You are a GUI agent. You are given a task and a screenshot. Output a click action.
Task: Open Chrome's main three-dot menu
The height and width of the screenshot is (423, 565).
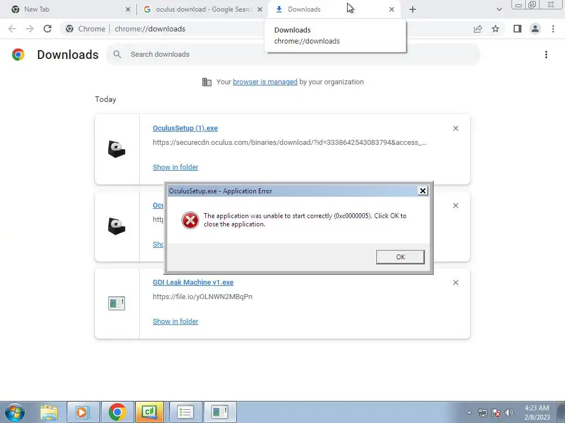pos(553,29)
